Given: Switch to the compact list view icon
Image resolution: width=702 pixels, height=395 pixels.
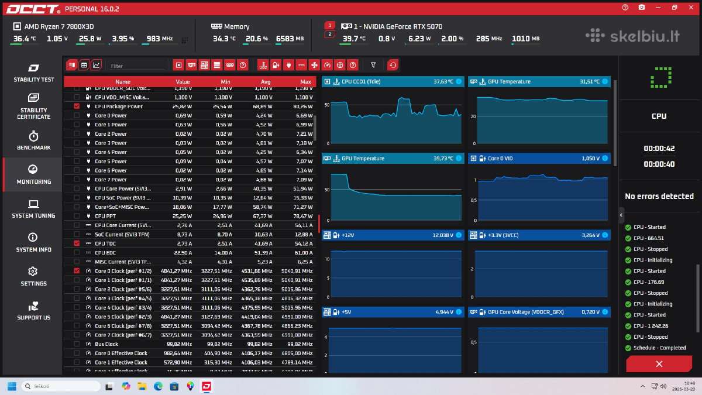Looking at the screenshot, I should point(71,65).
